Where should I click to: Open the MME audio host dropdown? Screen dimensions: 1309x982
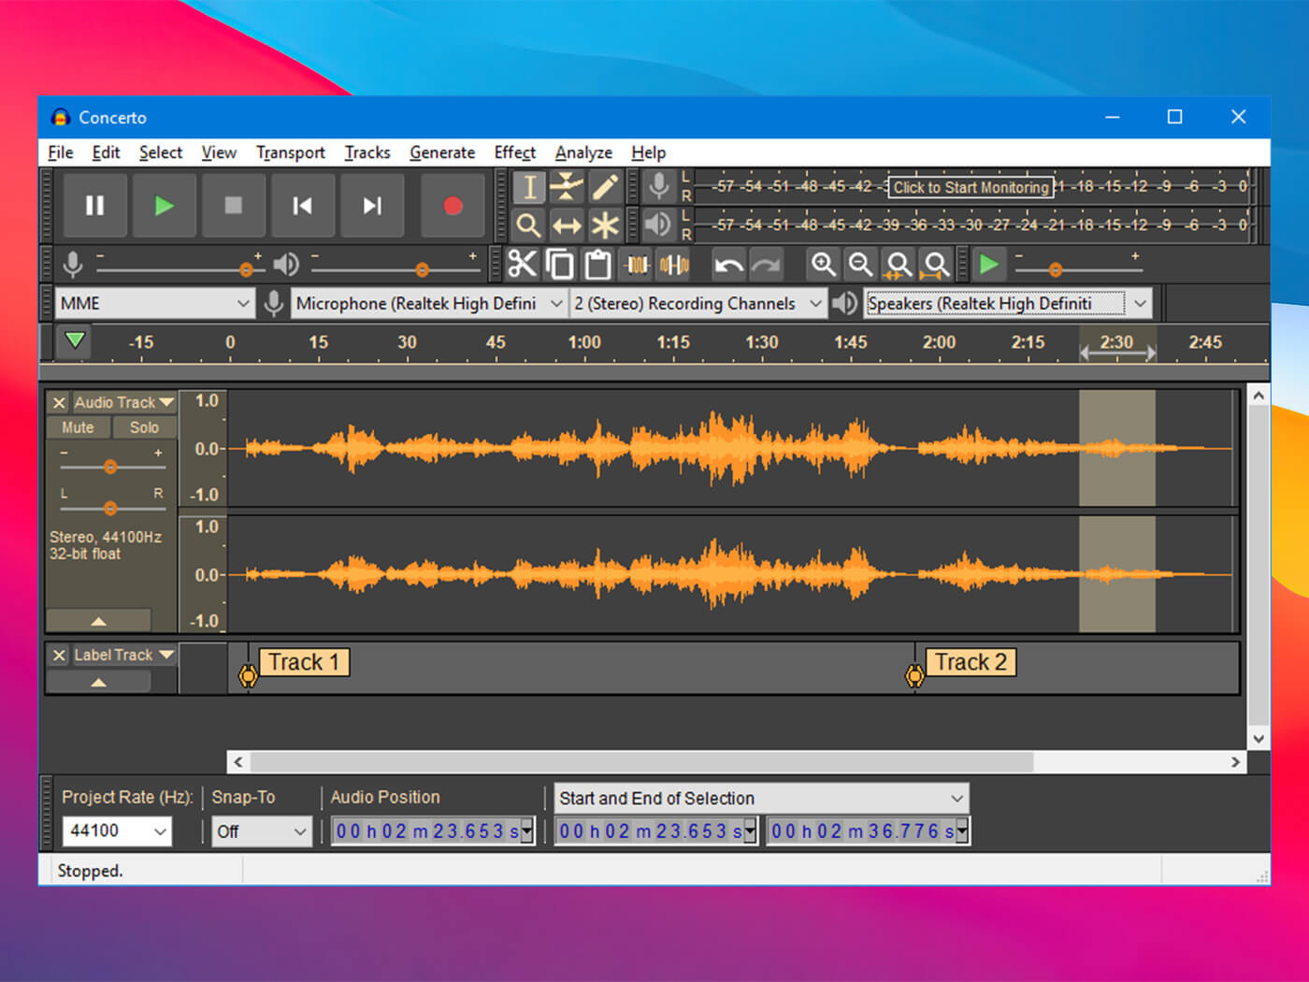[154, 303]
